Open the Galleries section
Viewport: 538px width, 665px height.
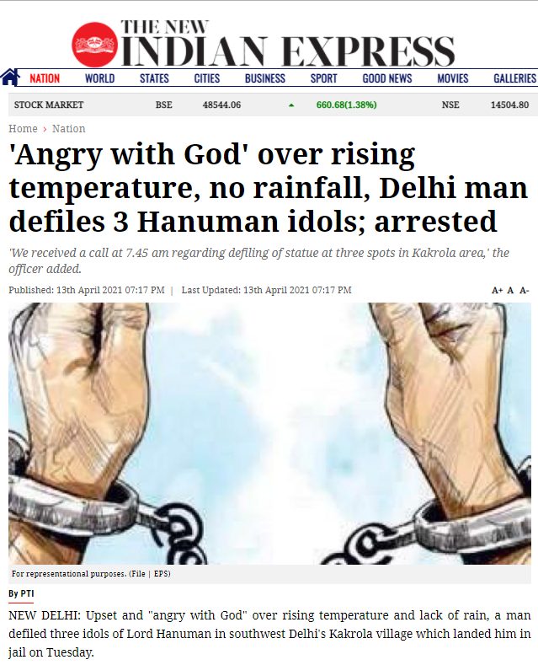coord(514,78)
